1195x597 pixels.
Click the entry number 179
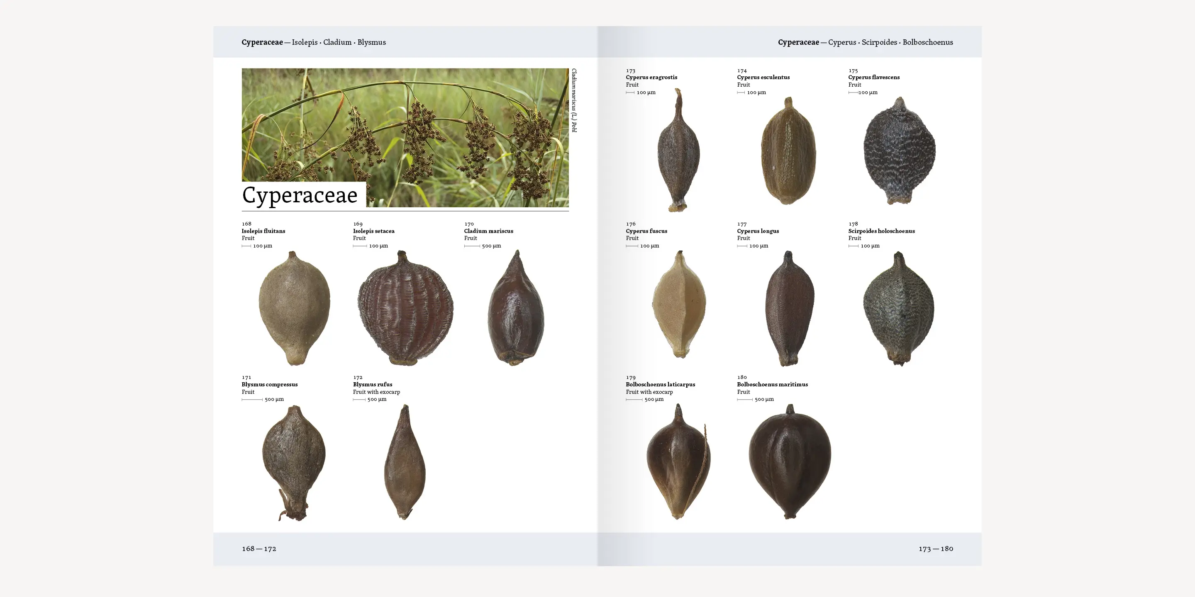click(x=630, y=377)
